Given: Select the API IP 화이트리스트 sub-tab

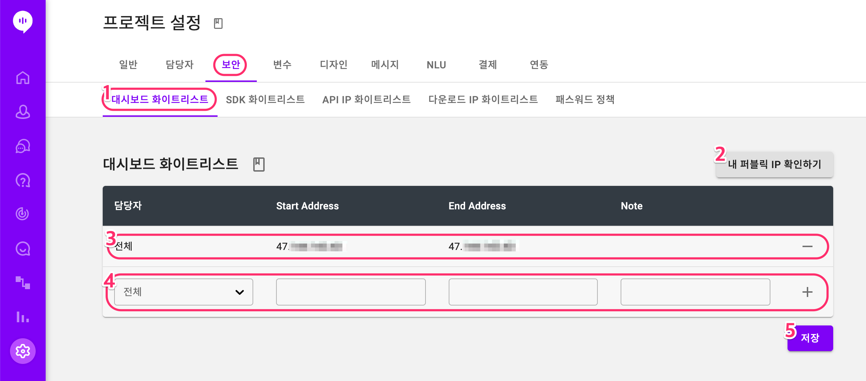Looking at the screenshot, I should pyautogui.click(x=367, y=99).
